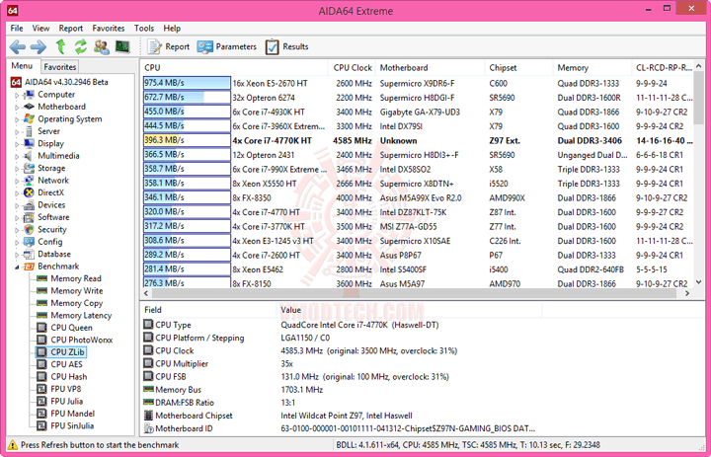Open the Tools menu
Image resolution: width=711 pixels, height=457 pixels.
[144, 28]
